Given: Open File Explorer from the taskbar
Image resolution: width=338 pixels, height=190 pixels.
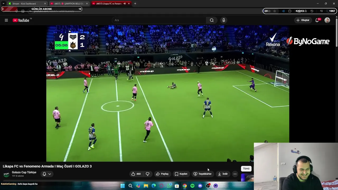Looking at the screenshot, I should click(x=146, y=186).
